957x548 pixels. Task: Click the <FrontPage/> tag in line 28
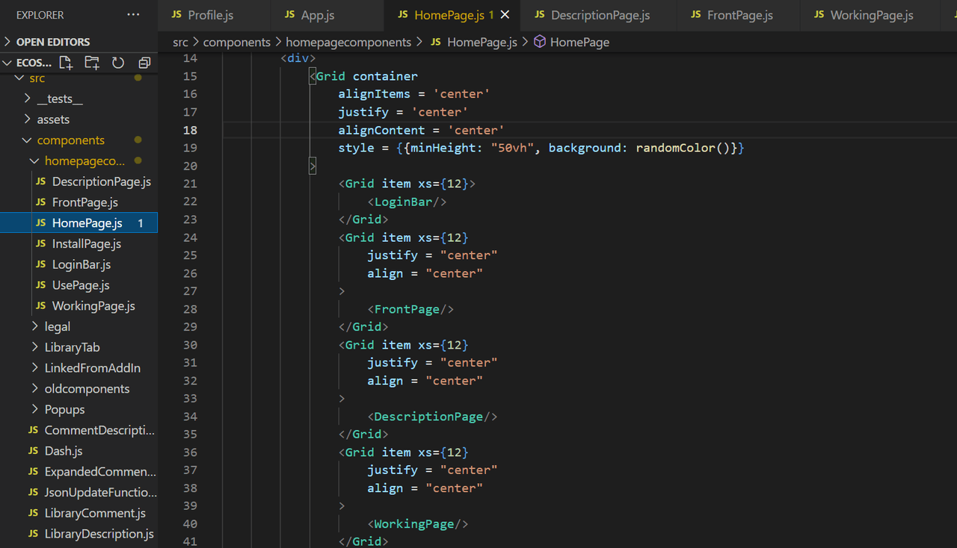coord(410,309)
